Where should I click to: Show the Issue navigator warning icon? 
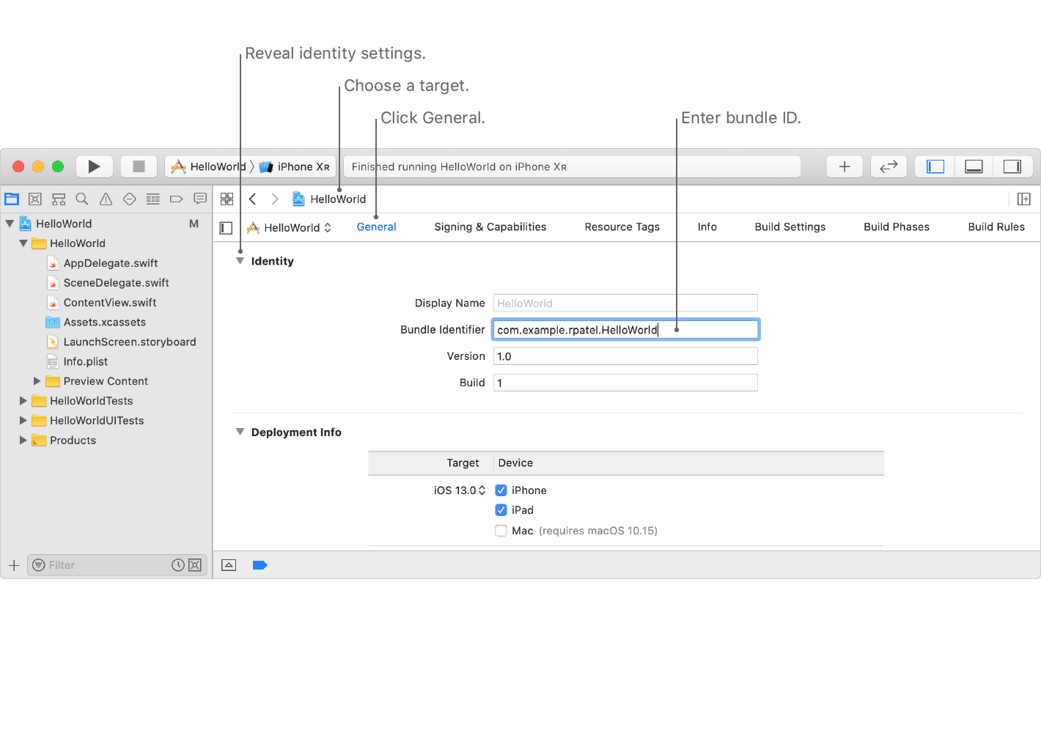106,199
